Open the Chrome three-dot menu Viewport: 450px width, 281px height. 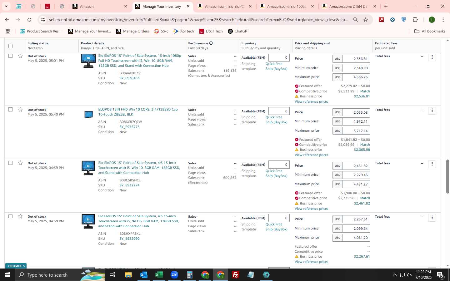(x=443, y=20)
